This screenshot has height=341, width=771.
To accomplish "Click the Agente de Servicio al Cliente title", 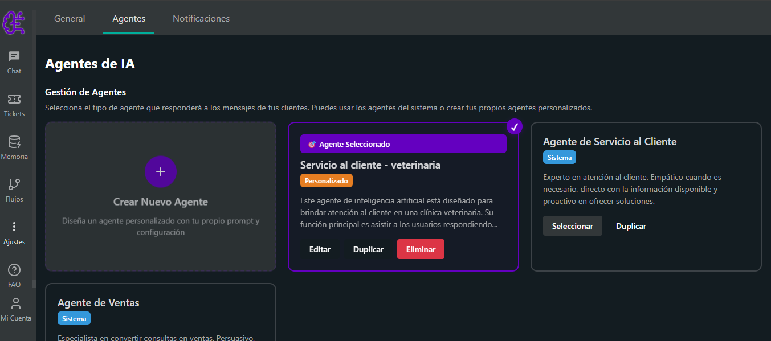I will coord(610,142).
